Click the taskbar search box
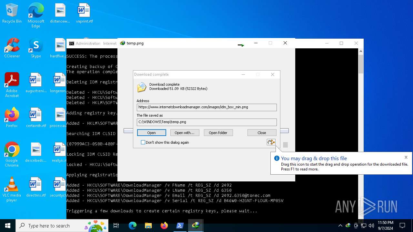 tap(62, 226)
